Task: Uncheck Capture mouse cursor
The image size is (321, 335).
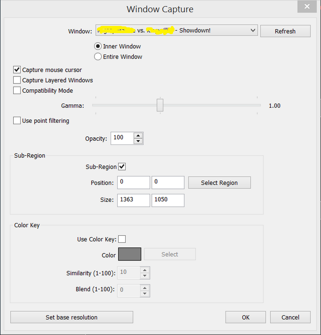Action: pyautogui.click(x=17, y=69)
